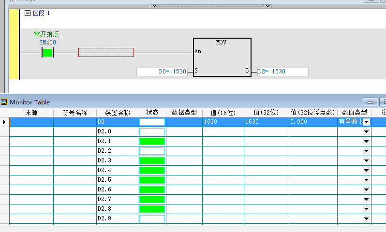Open the D0 row 数值类型 dropdown
Screen dimensions: 386x232
point(366,122)
